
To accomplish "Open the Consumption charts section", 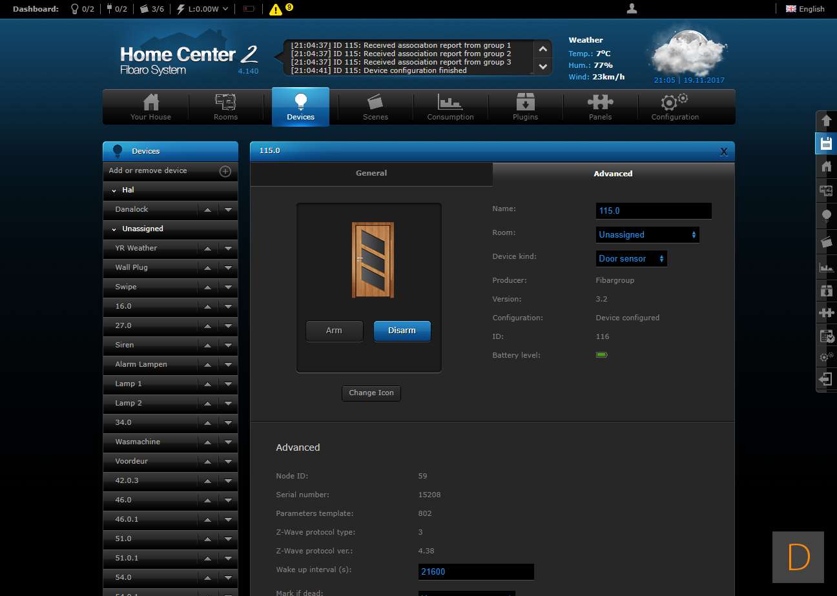I will click(x=450, y=107).
